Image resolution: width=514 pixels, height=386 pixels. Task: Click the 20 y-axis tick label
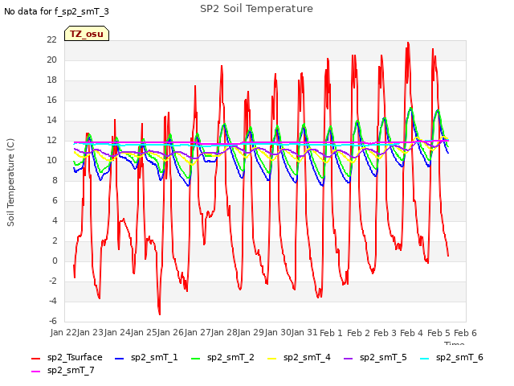(51, 60)
